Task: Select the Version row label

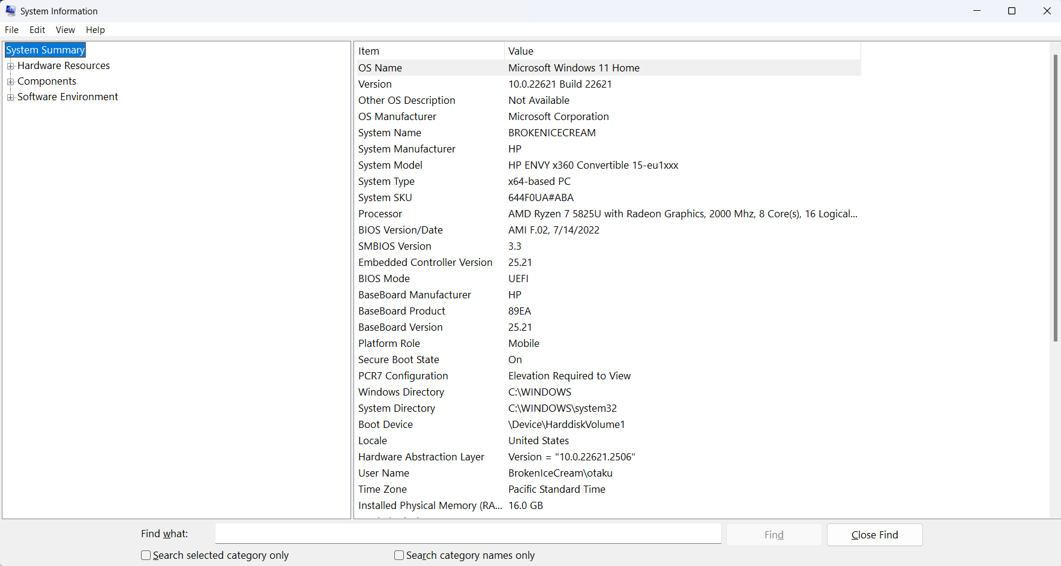Action: pyautogui.click(x=375, y=84)
